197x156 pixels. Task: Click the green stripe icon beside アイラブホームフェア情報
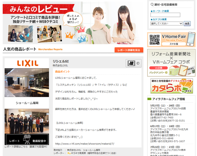(x=149, y=99)
